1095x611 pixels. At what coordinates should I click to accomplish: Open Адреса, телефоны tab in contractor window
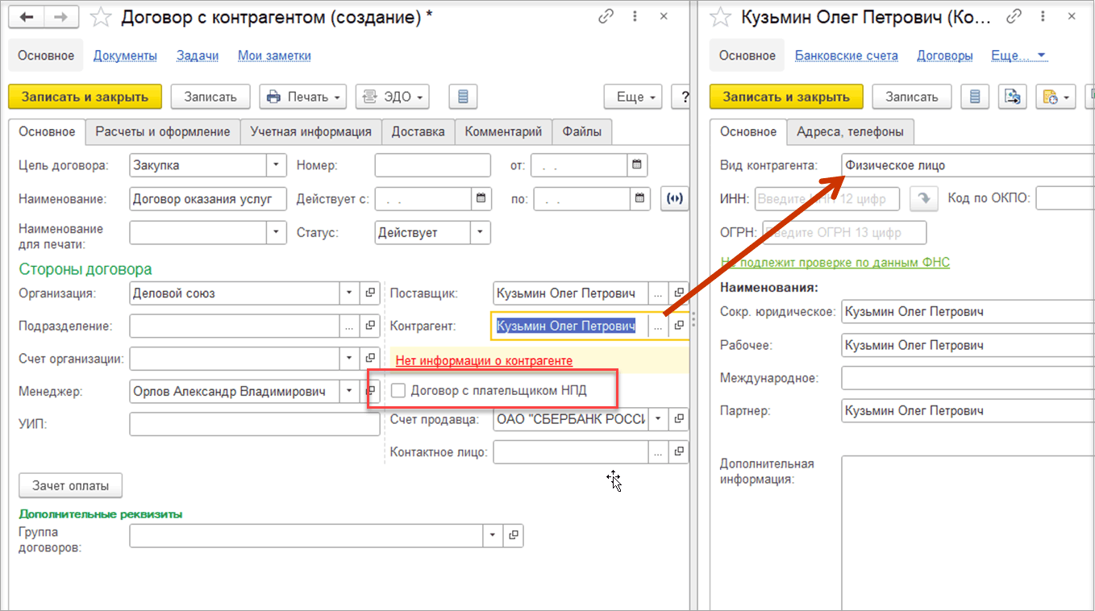(x=850, y=131)
